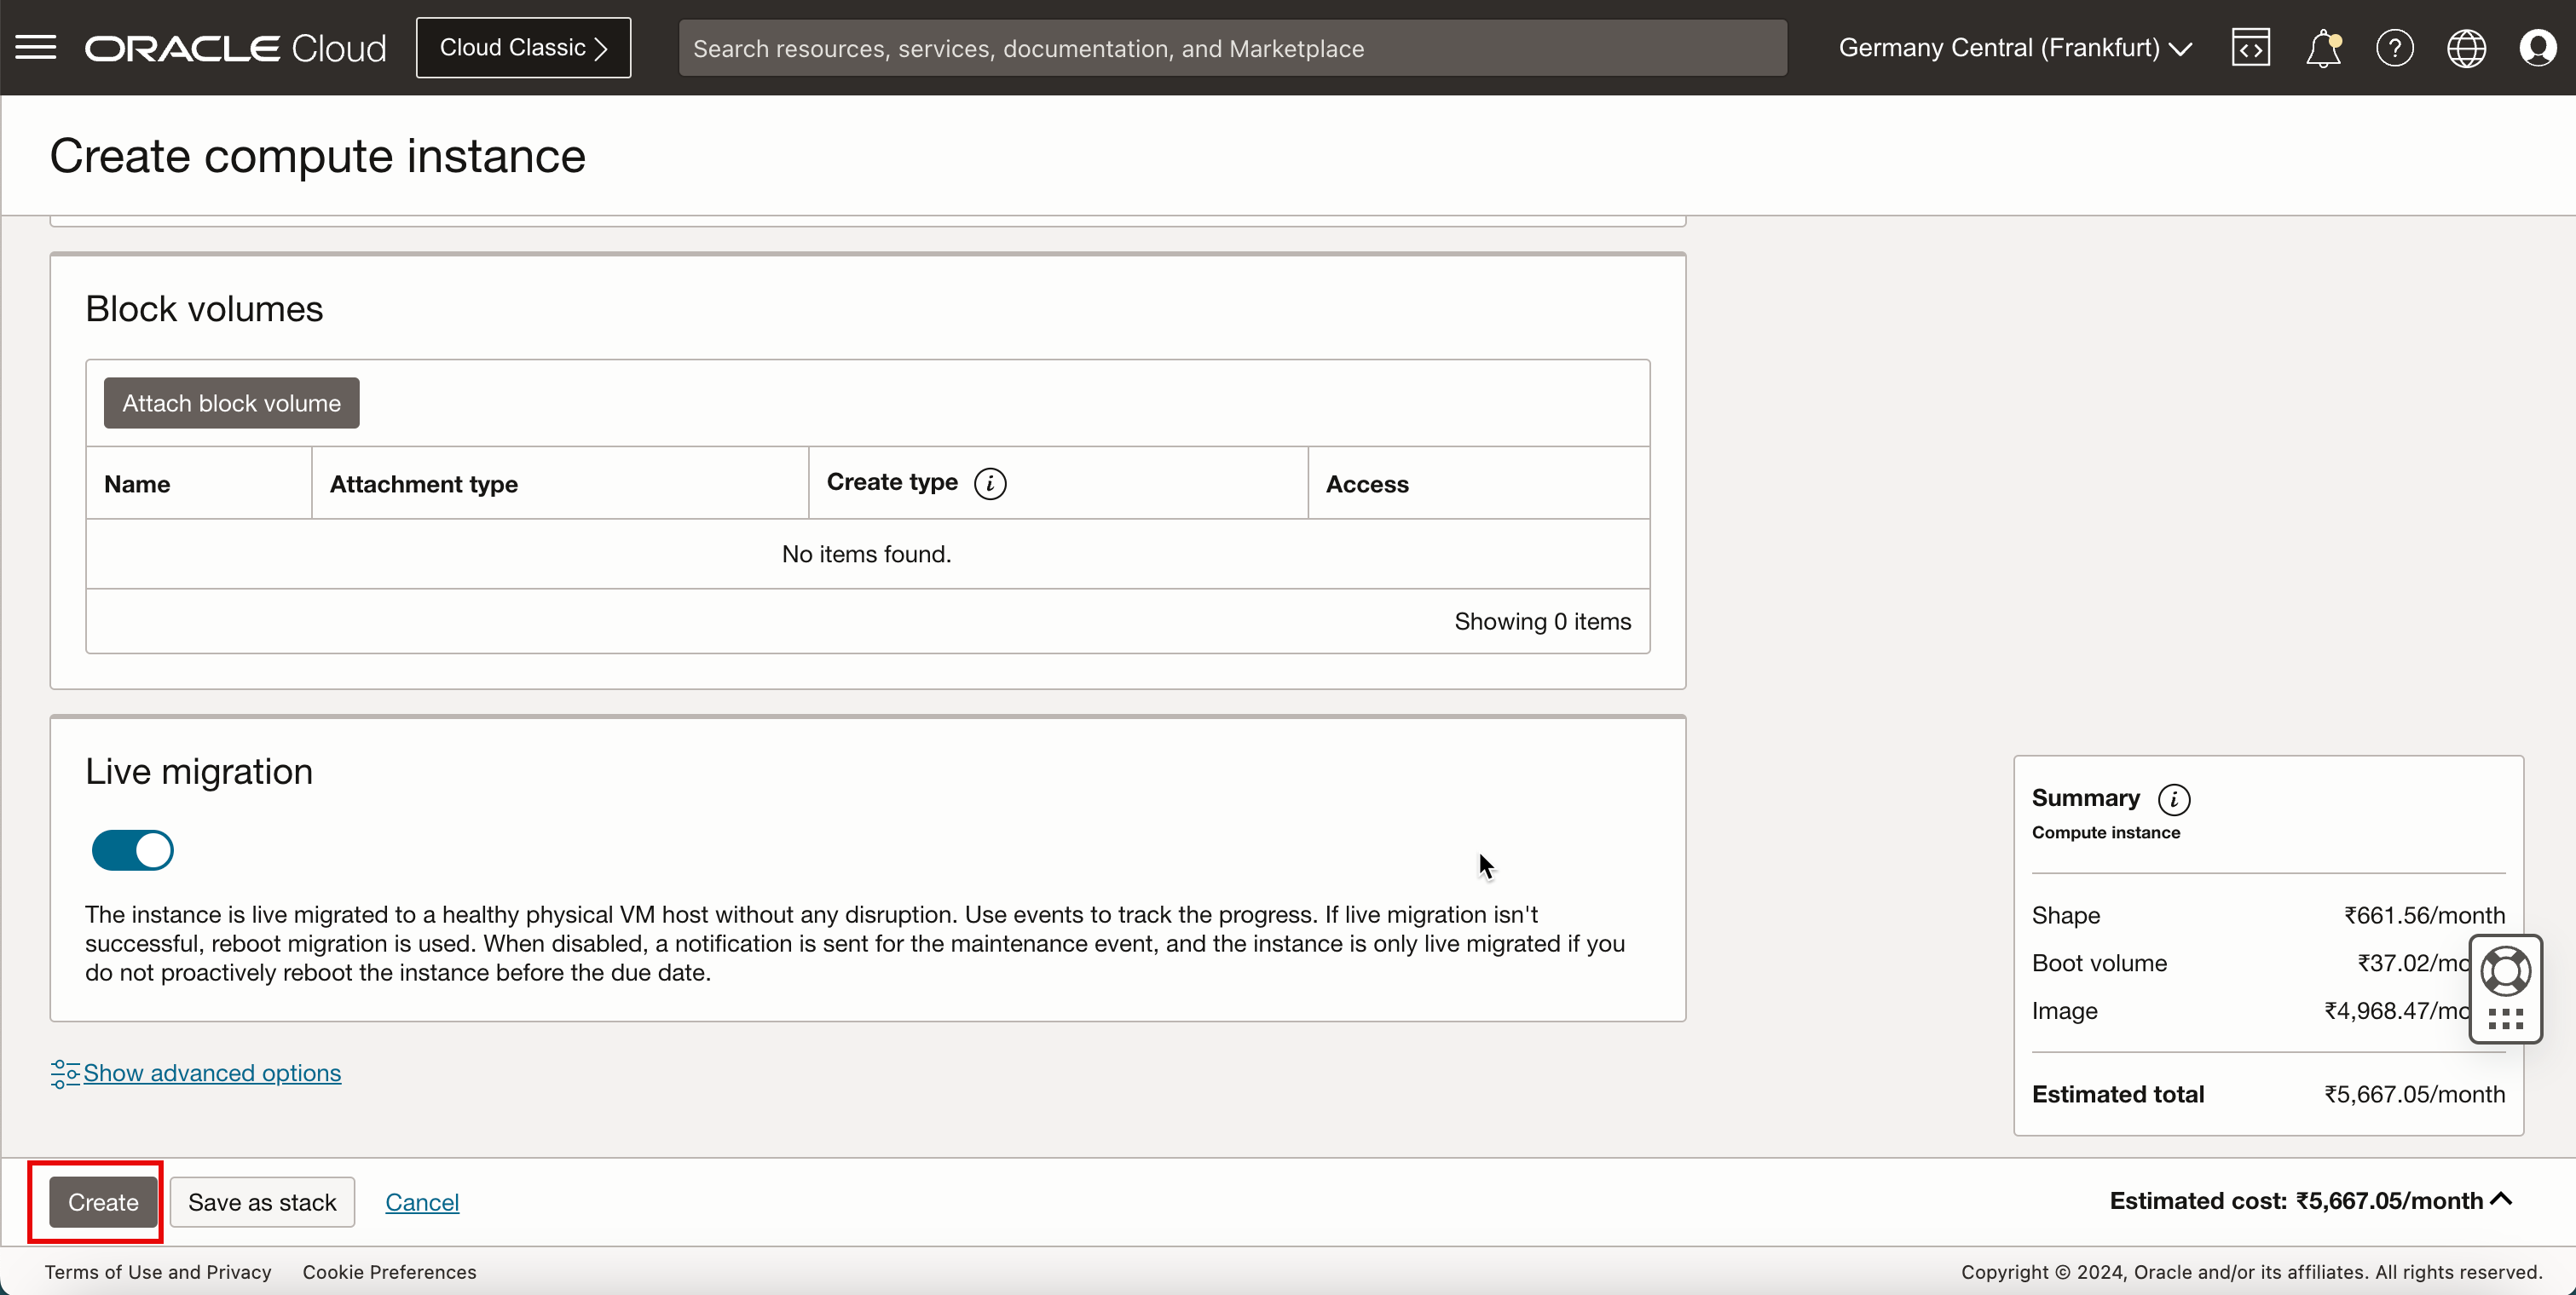Toggle the Live migration switch
2576x1295 pixels.
pyautogui.click(x=132, y=849)
